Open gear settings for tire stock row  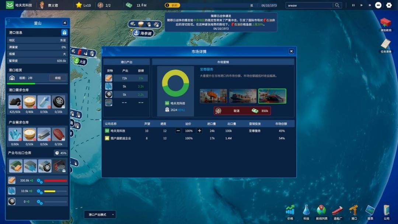coord(39,202)
